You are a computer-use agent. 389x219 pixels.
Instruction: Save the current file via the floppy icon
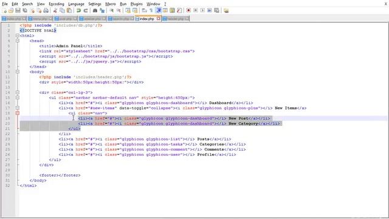18,10
